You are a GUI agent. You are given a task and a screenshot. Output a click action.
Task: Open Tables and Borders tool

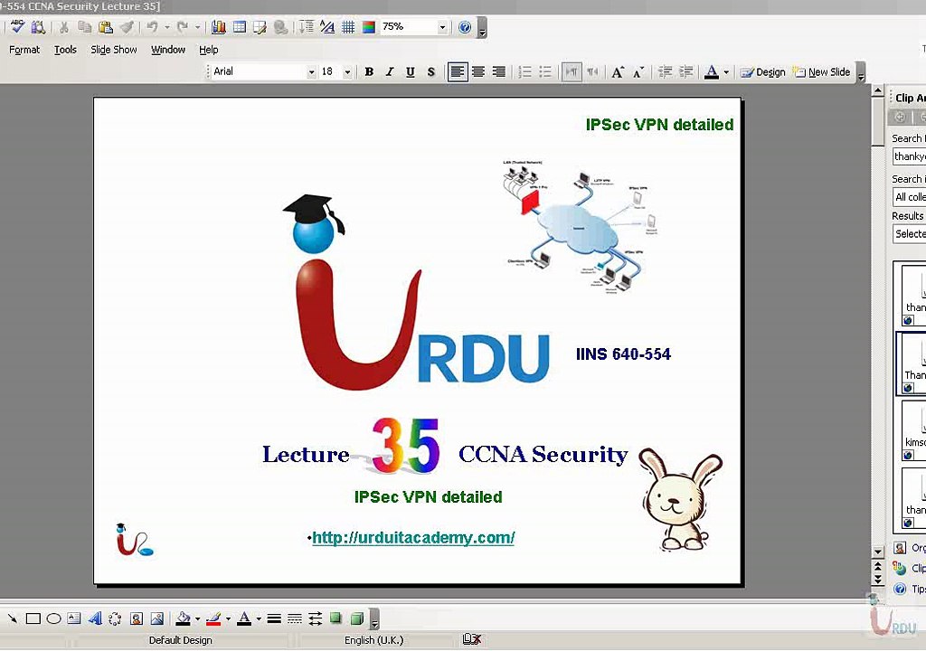coord(260,26)
